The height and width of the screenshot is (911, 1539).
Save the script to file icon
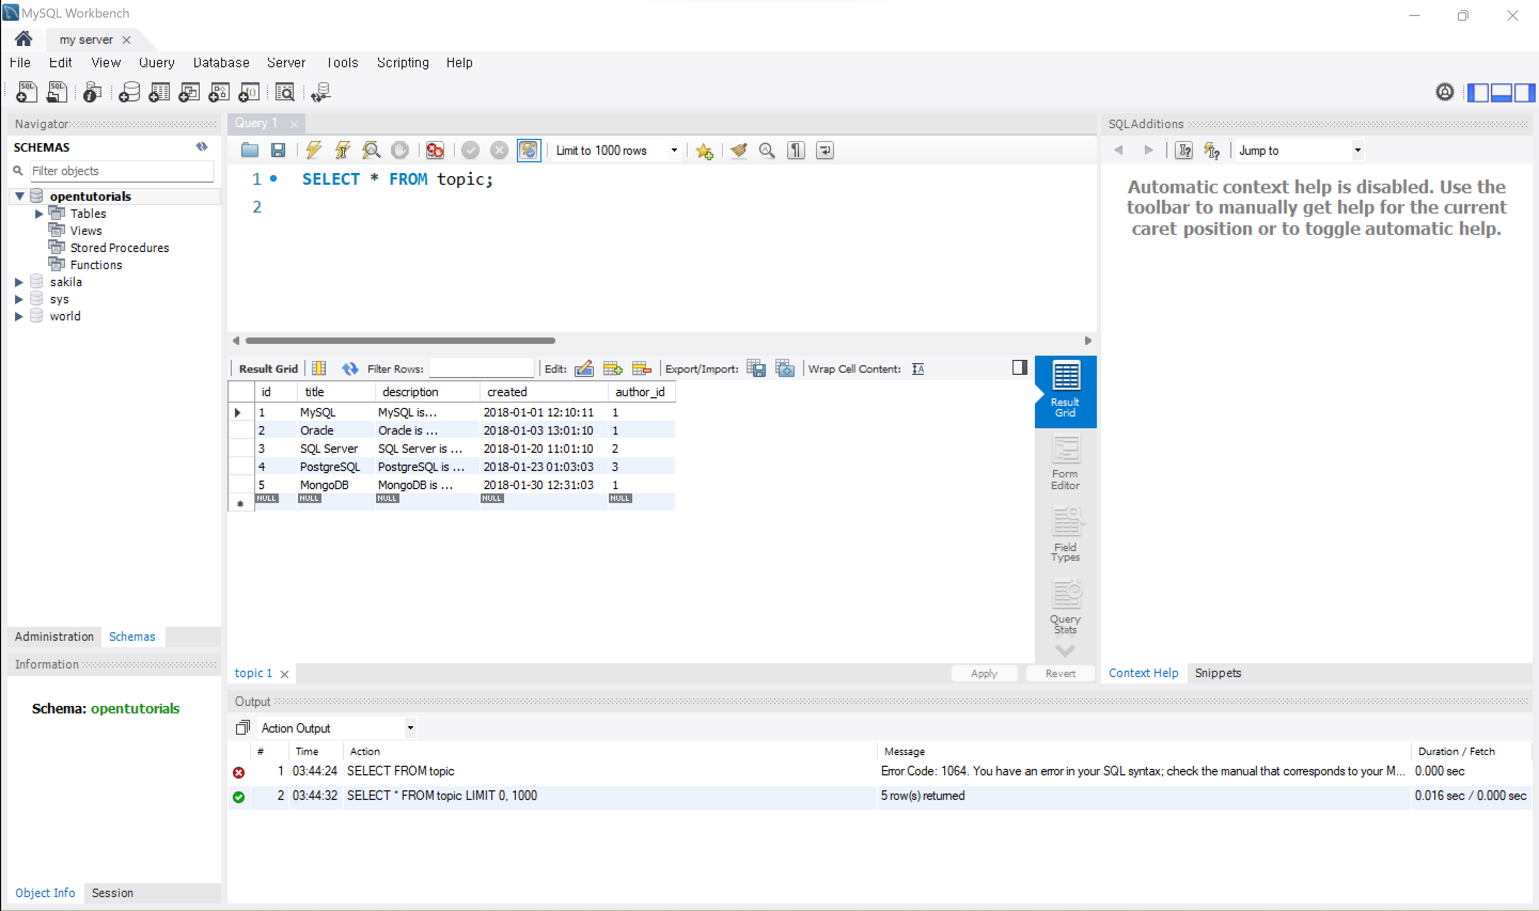(278, 151)
